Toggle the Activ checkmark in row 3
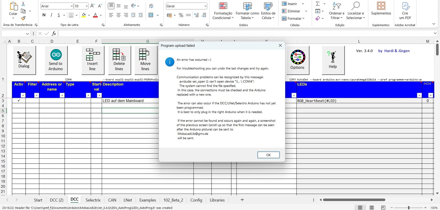Viewport: 440px width, 210px height. 19,100
